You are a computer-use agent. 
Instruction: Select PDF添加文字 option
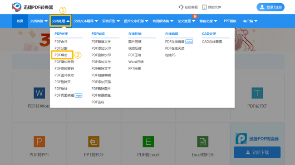[x=101, y=61]
